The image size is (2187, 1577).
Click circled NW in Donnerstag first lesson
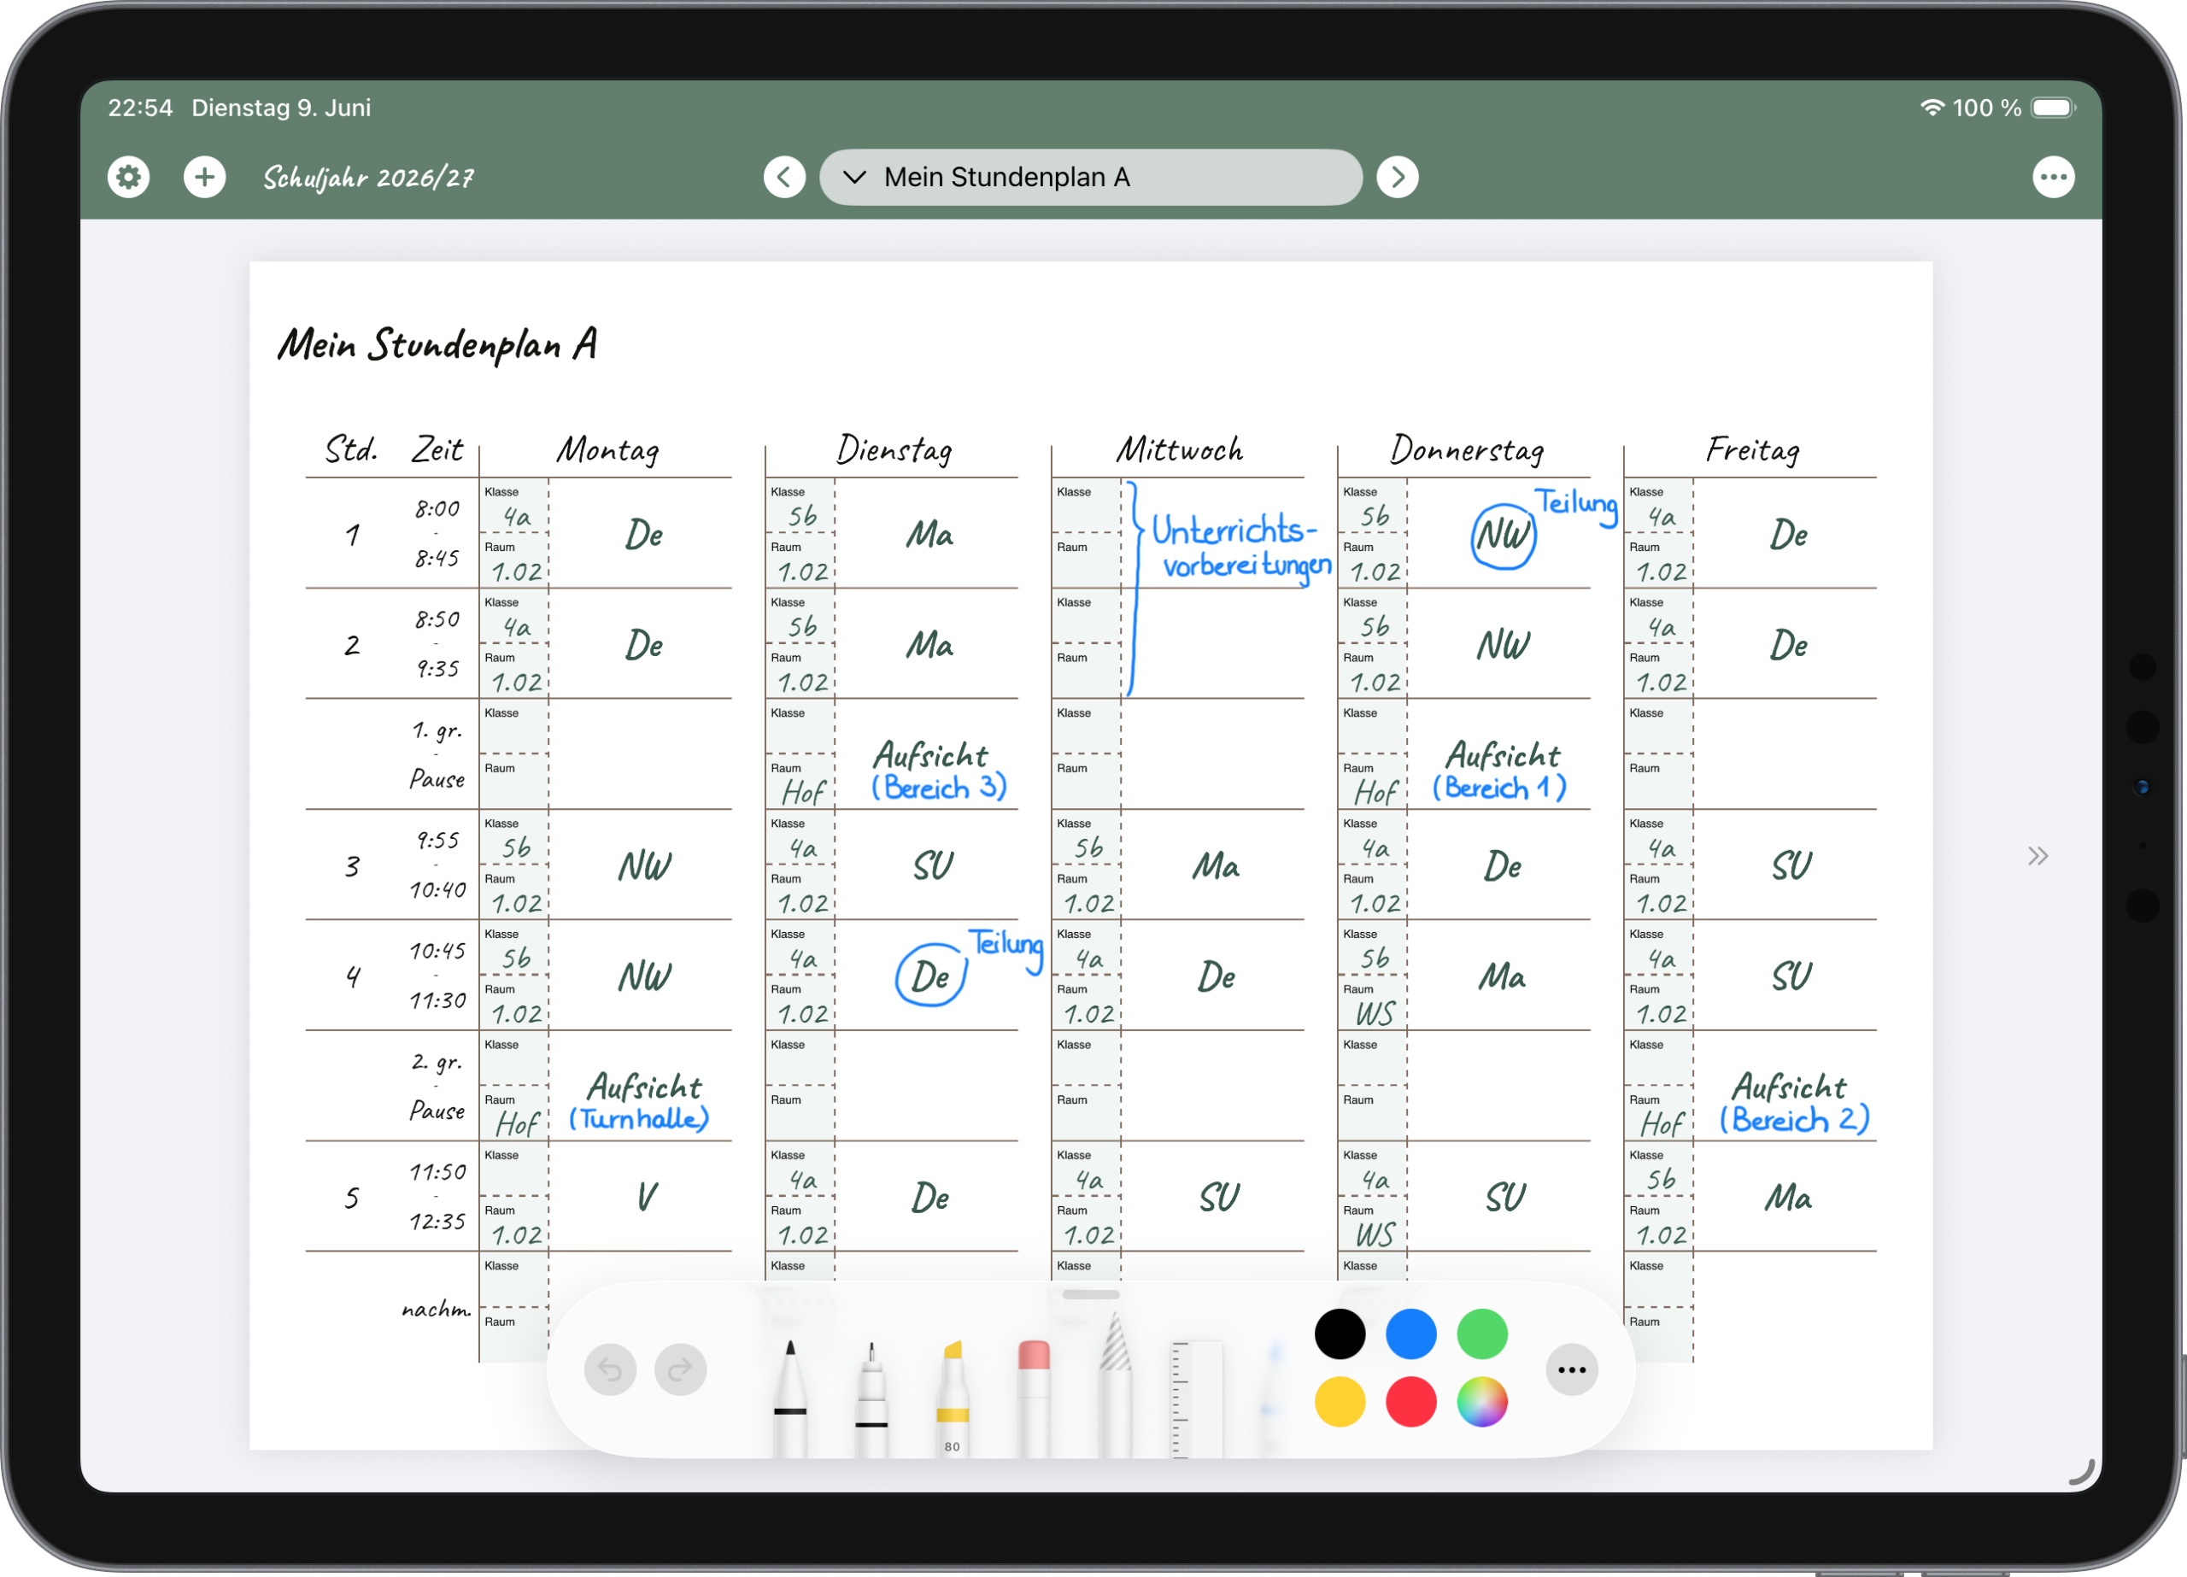[x=1504, y=536]
